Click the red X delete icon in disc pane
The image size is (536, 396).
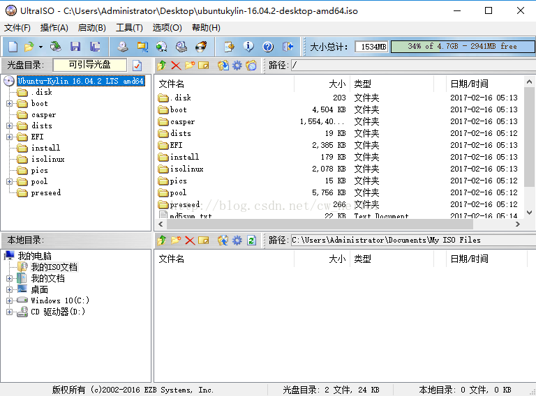pyautogui.click(x=176, y=66)
